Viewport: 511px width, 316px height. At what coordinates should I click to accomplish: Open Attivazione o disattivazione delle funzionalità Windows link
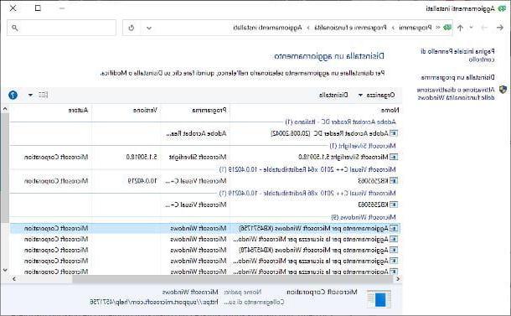(456, 93)
